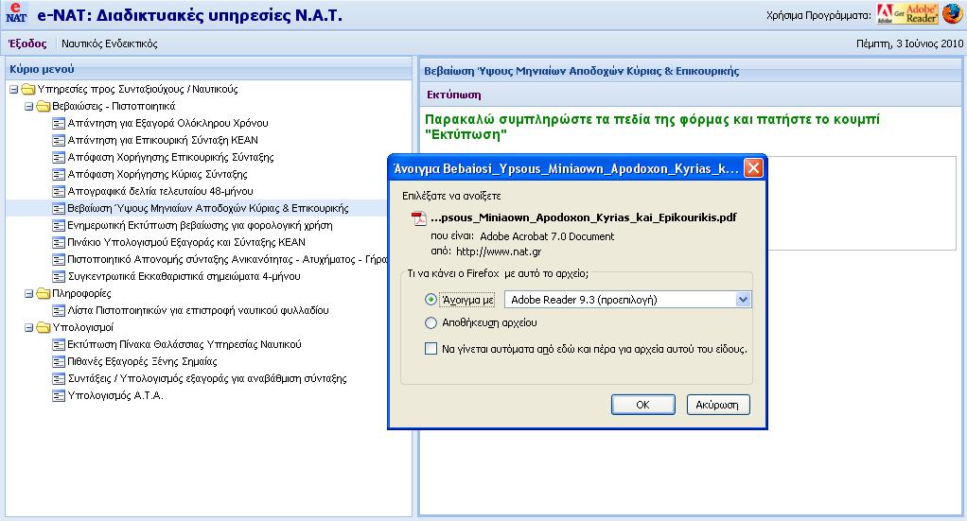The image size is (967, 521).
Task: Collapse the Βεβαιώσεις - Πιστοποιητικά node
Action: point(29,106)
